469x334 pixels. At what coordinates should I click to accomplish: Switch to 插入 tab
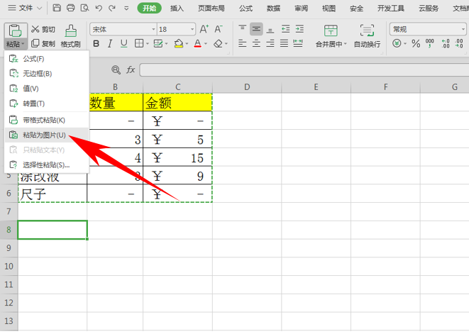coord(177,9)
